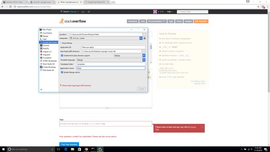Switch to Issue 26 google-cloud tab
The image size is (270, 152).
coord(42,2)
